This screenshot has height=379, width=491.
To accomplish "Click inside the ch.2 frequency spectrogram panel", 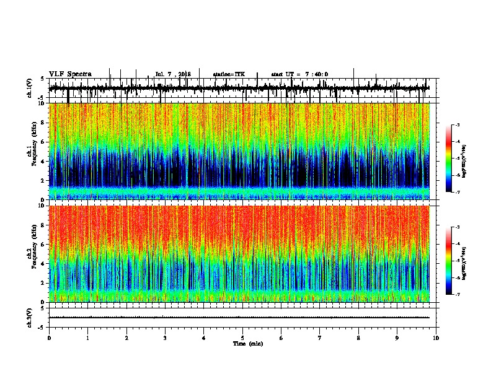I will [x=239, y=254].
